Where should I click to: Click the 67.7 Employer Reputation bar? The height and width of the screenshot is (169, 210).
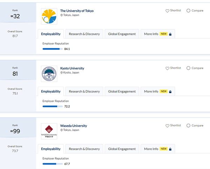tap(52, 164)
